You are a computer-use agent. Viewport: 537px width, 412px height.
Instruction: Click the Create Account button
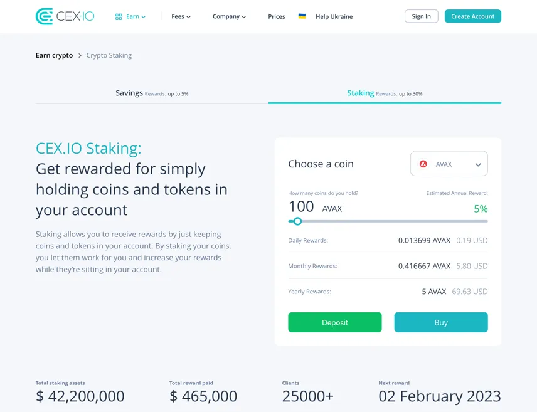pos(472,16)
